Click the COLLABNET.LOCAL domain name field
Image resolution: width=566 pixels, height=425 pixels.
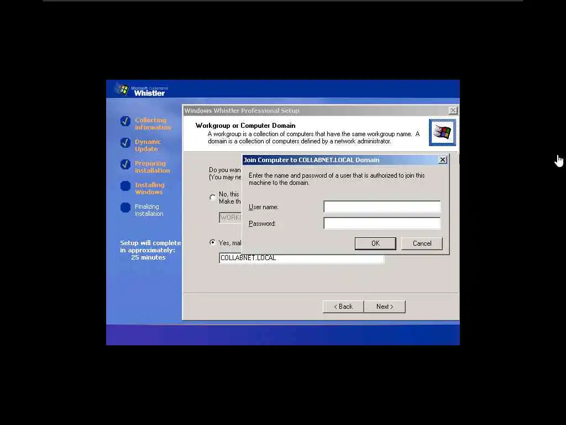(301, 258)
